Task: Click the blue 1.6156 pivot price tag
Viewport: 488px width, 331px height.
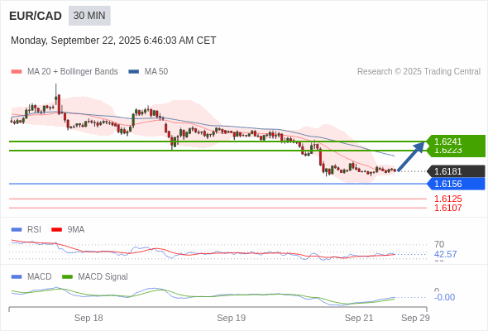Action: pyautogui.click(x=456, y=184)
